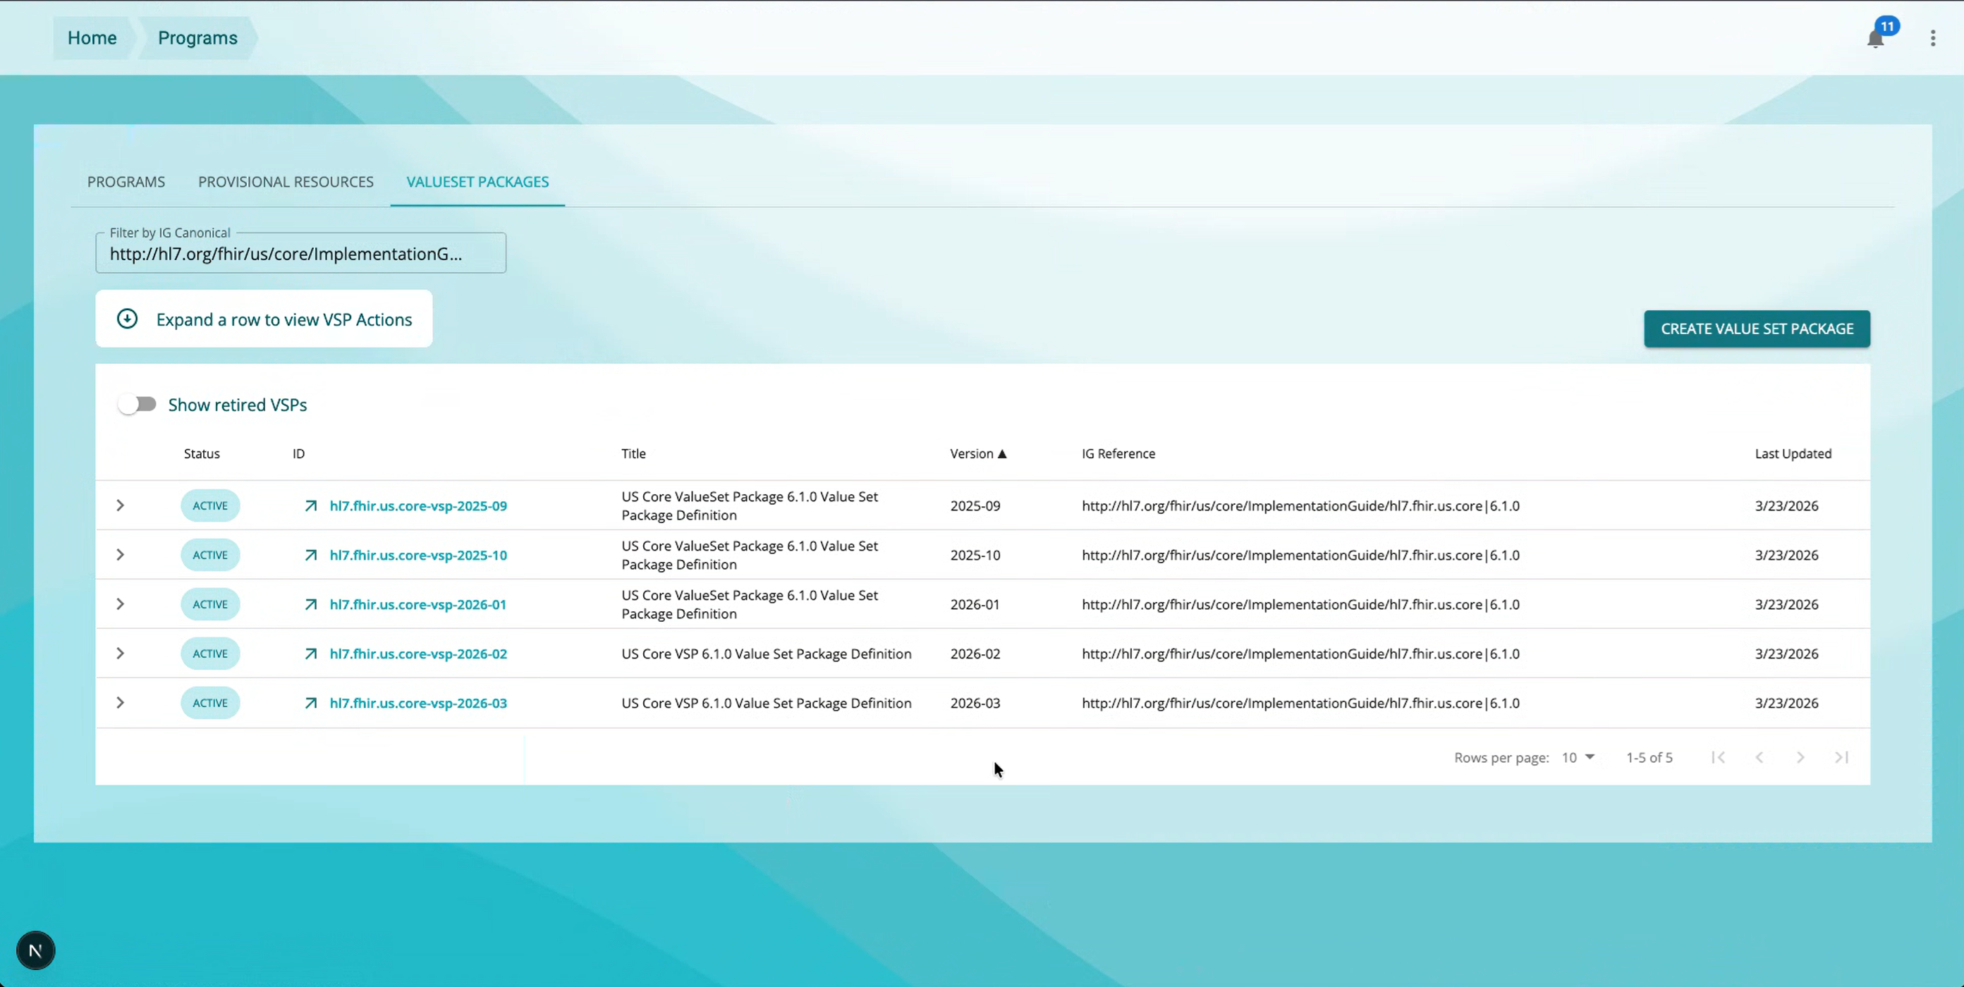The image size is (1964, 987).
Task: Click the first page pagination arrow
Action: [1719, 757]
